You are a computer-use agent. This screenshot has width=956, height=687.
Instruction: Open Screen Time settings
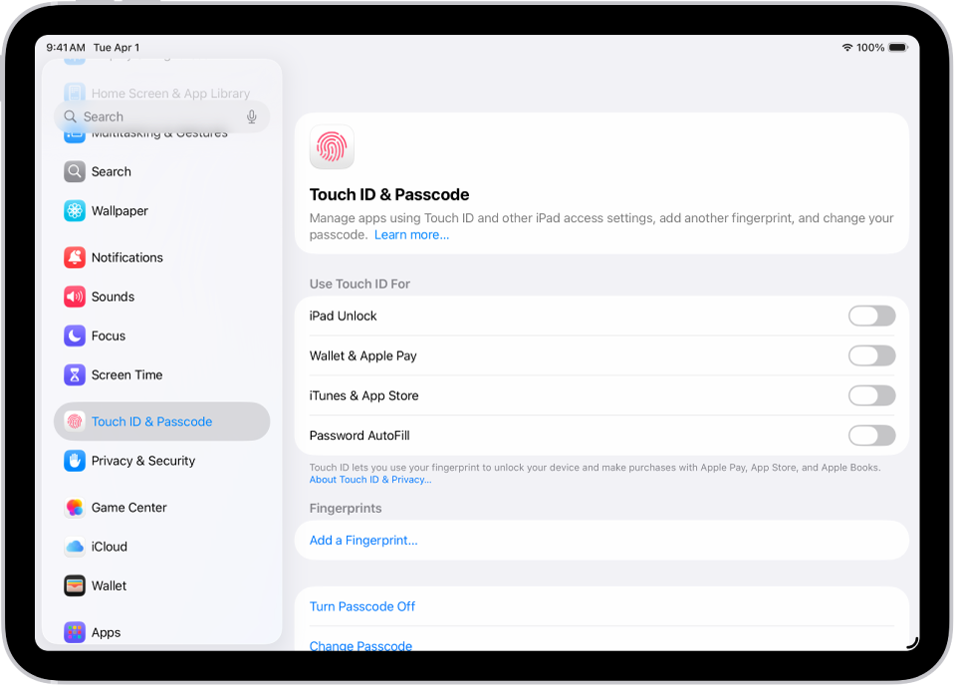tap(124, 374)
